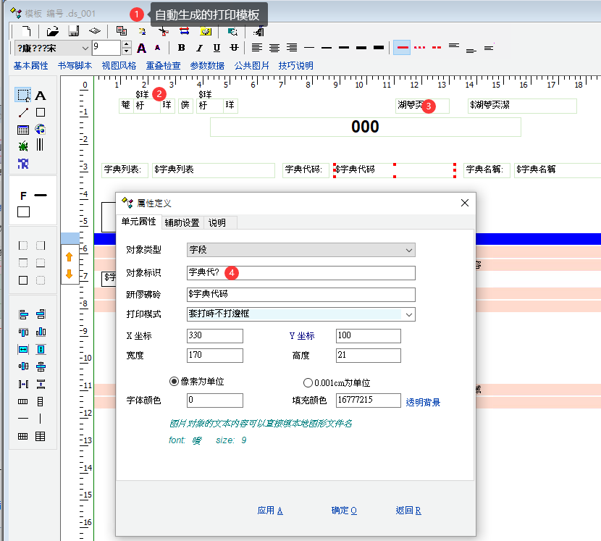Screen dimensions: 601x541
Task: Center-align text in toolbar
Action: [x=274, y=48]
